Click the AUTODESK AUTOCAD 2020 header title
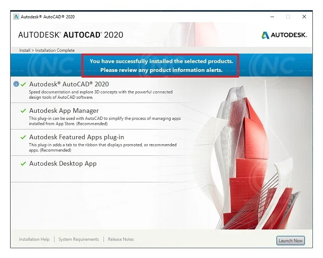 pos(71,35)
